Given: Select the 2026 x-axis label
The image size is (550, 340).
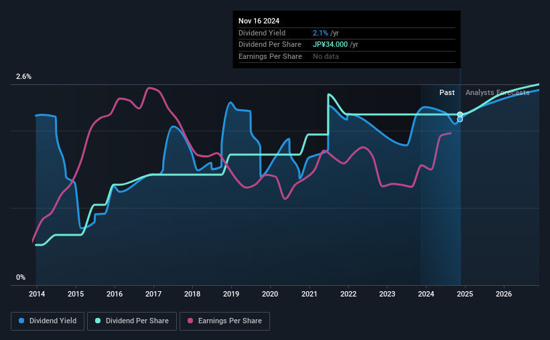Looking at the screenshot, I should click(504, 294).
